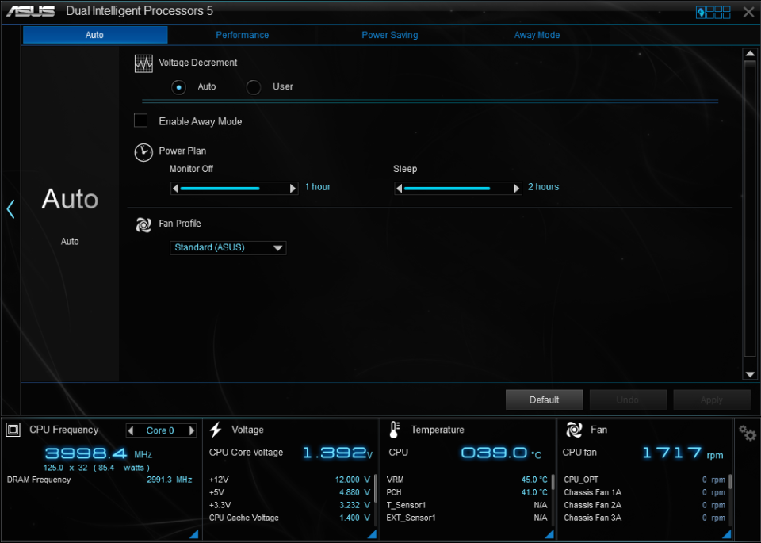Screen dimensions: 761x543
Task: Click the Core 0 selector label
Action: tap(160, 431)
